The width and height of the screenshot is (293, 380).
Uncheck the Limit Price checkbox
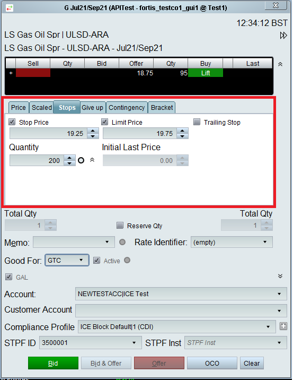(104, 122)
